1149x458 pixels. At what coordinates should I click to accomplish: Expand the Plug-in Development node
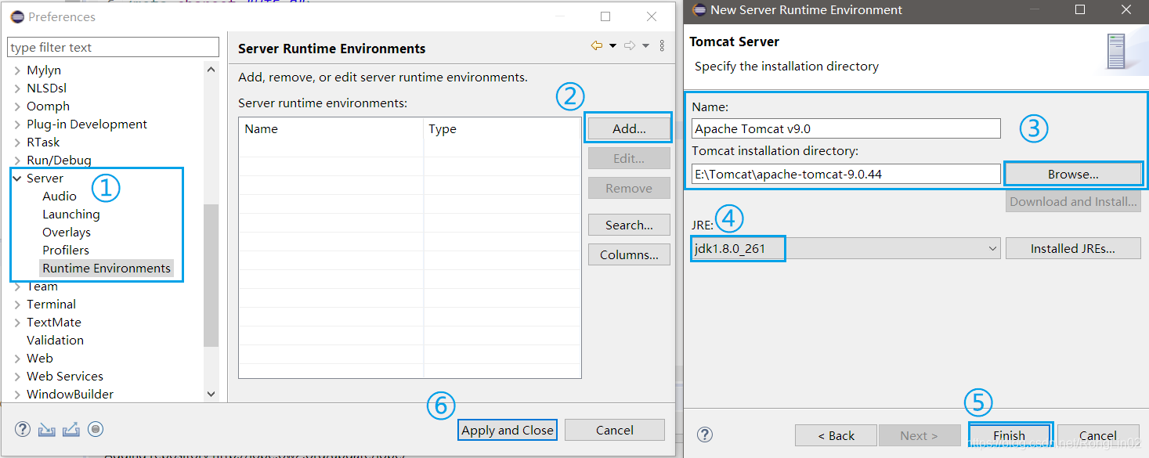(x=17, y=124)
